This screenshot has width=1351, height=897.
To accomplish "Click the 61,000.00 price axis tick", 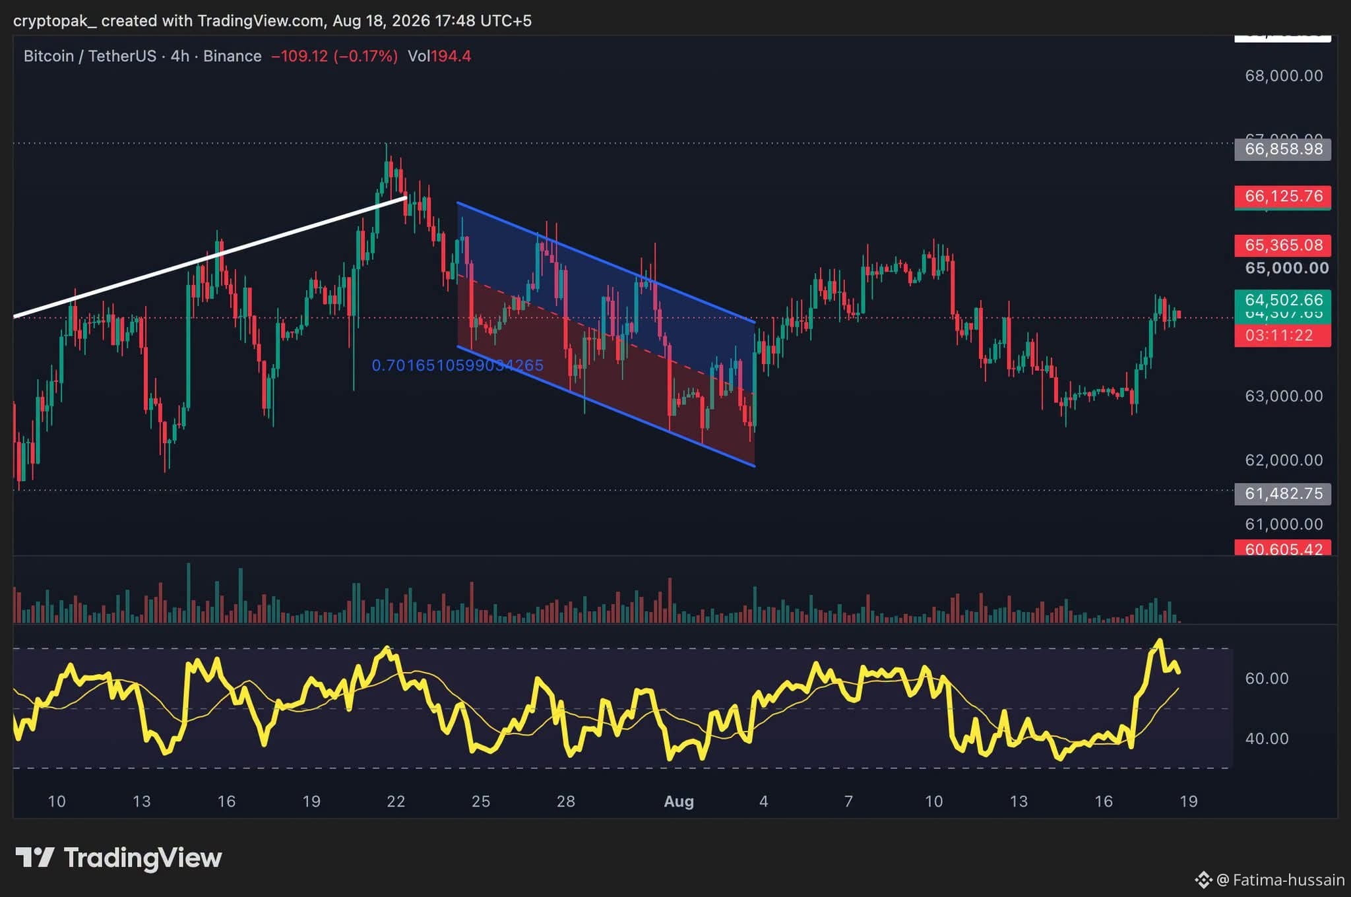I will (x=1284, y=524).
